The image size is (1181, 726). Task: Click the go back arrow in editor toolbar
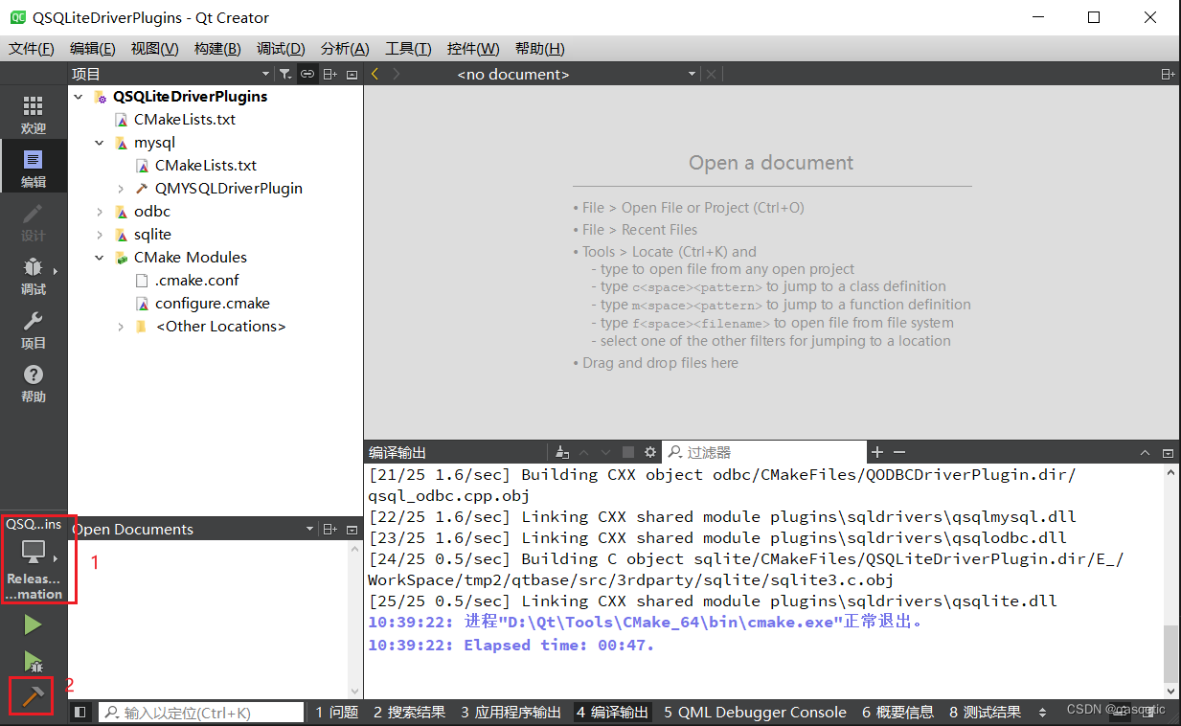point(375,74)
